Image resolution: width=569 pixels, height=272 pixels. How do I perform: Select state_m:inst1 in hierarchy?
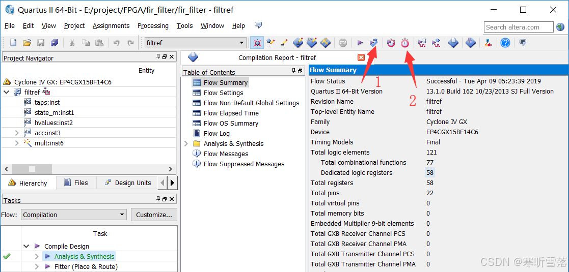point(54,113)
